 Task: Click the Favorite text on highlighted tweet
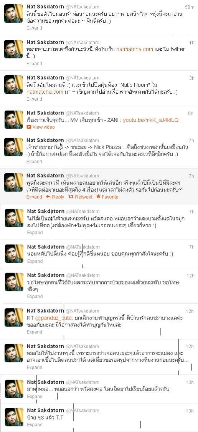110,197
